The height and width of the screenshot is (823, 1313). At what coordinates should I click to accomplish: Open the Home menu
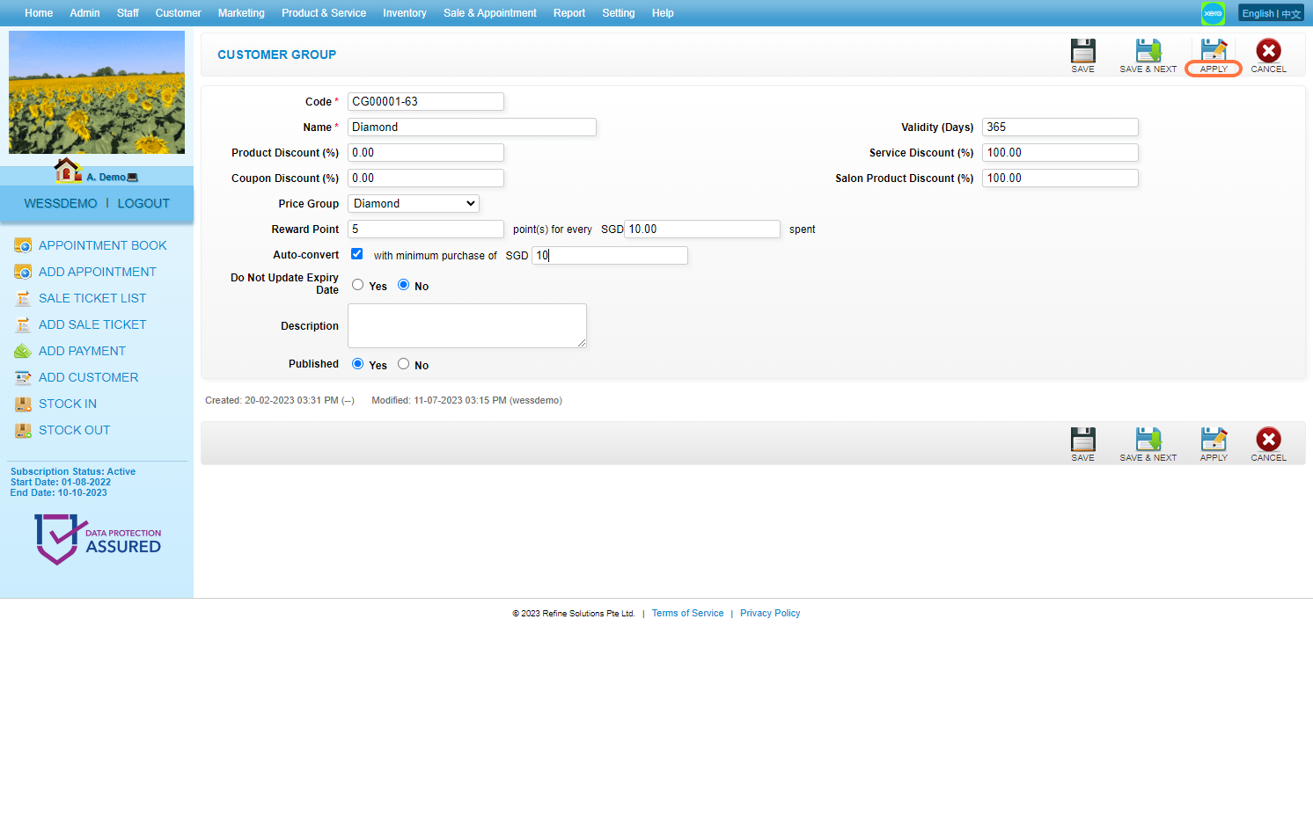point(39,13)
